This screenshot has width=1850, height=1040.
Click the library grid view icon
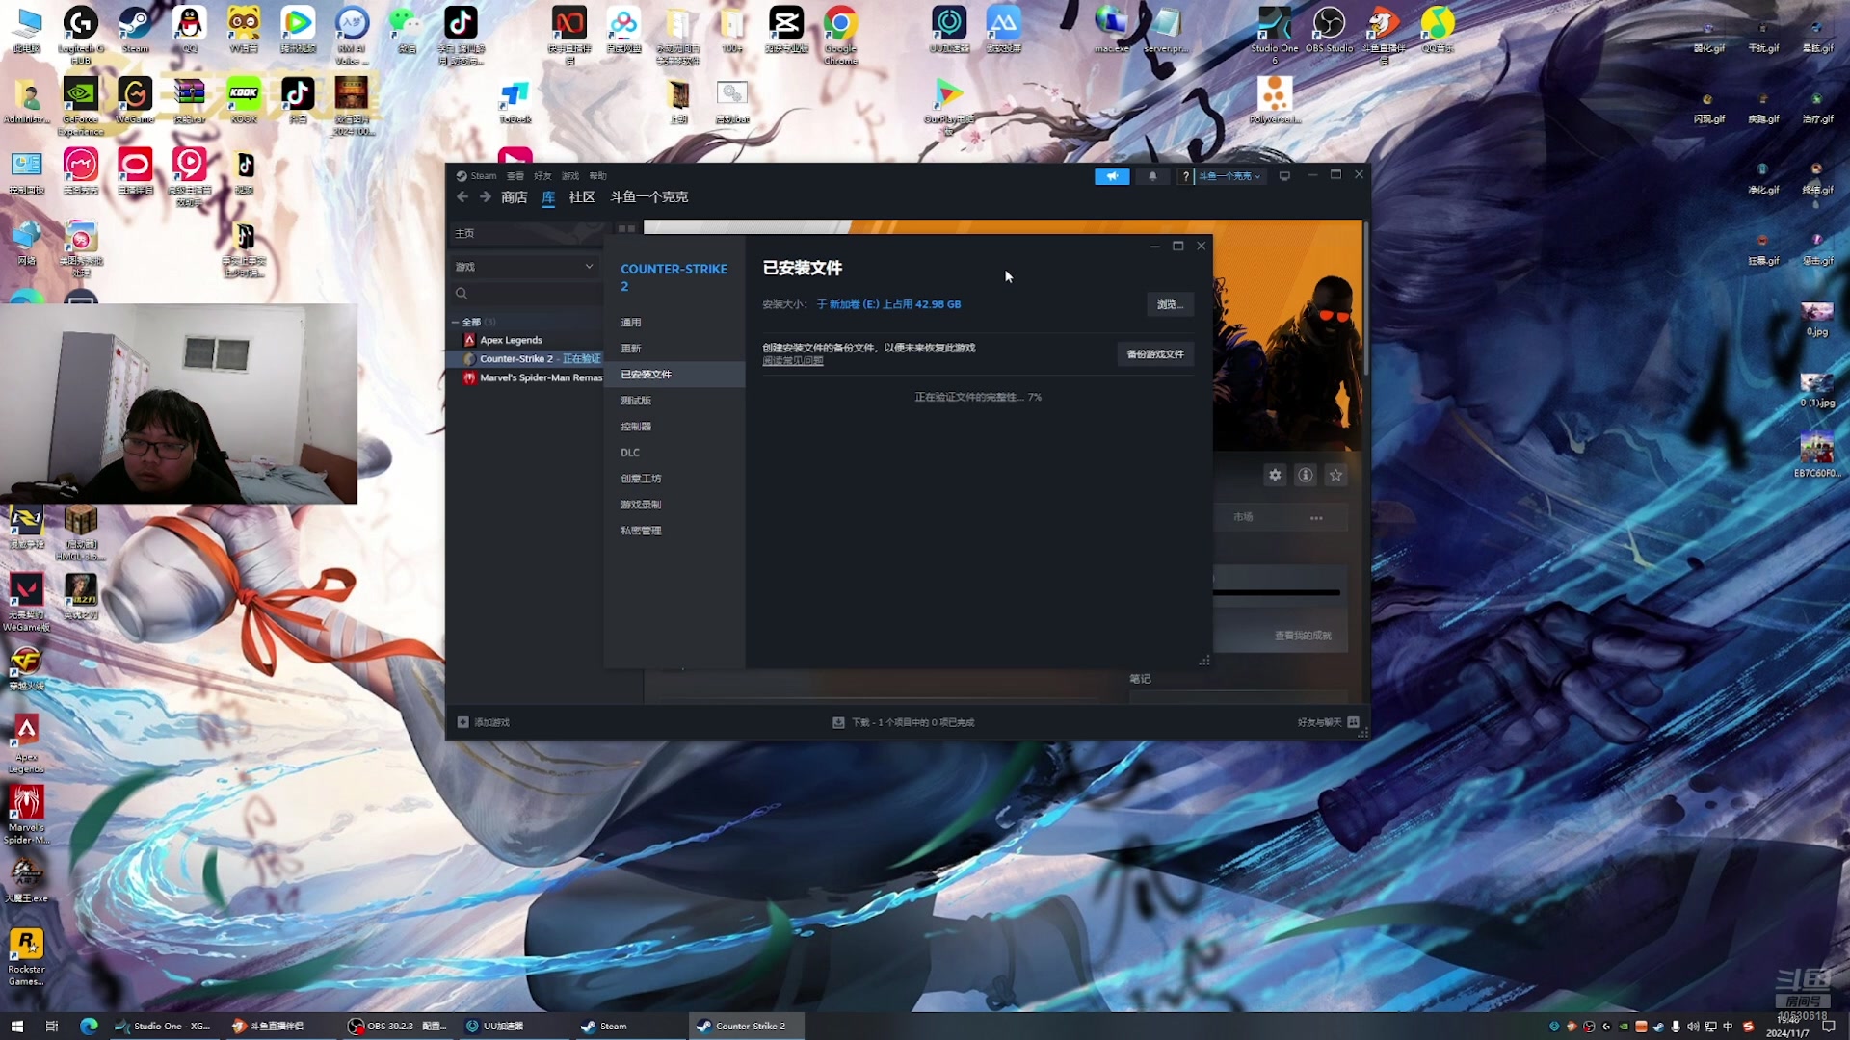[626, 229]
